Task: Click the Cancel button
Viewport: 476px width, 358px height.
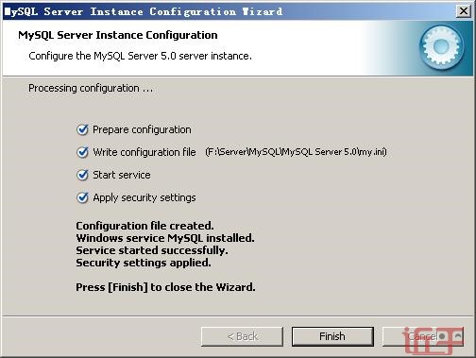Action: tap(422, 336)
